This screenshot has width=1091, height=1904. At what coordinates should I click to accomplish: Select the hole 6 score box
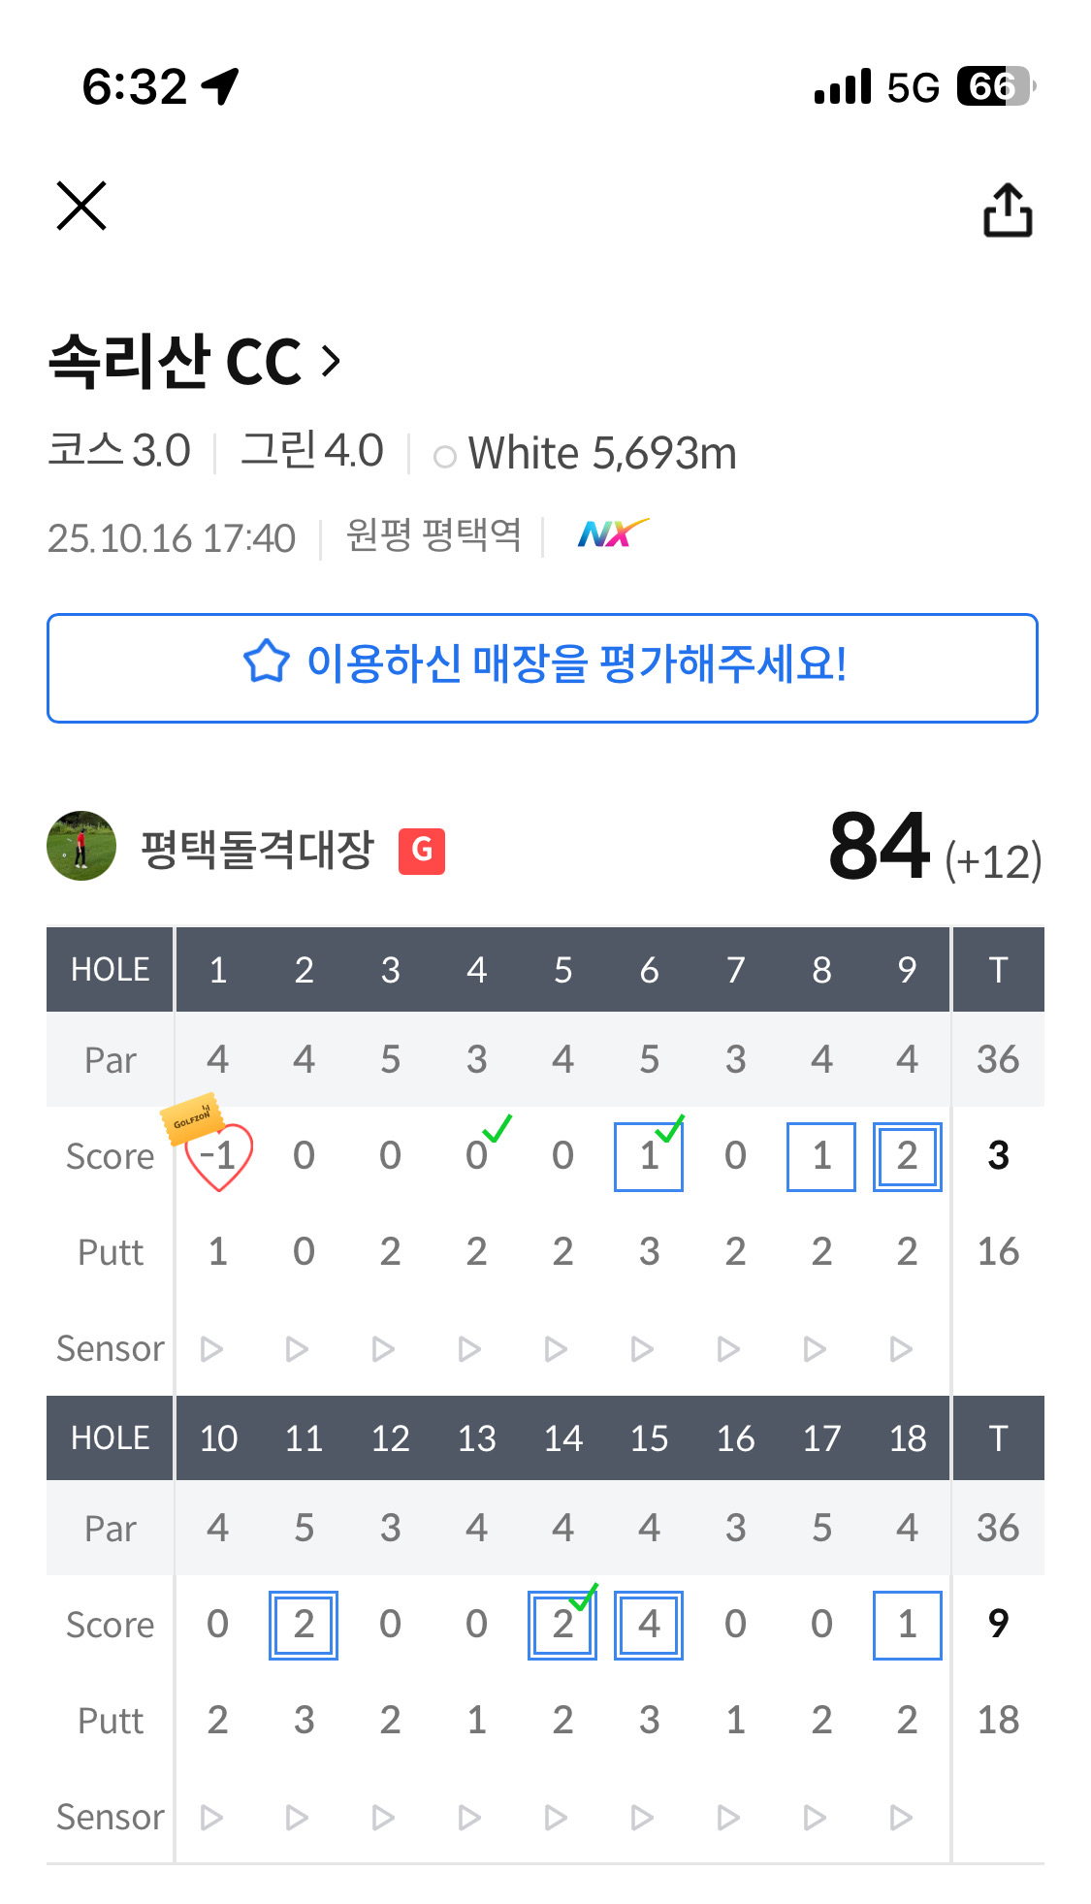click(649, 1156)
